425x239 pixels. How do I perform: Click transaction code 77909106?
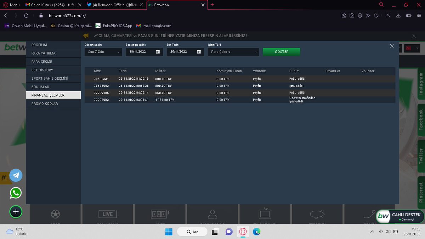(101, 93)
